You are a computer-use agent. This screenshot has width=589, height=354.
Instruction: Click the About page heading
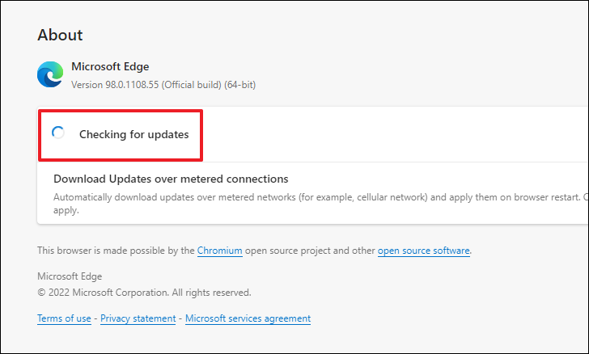(60, 35)
